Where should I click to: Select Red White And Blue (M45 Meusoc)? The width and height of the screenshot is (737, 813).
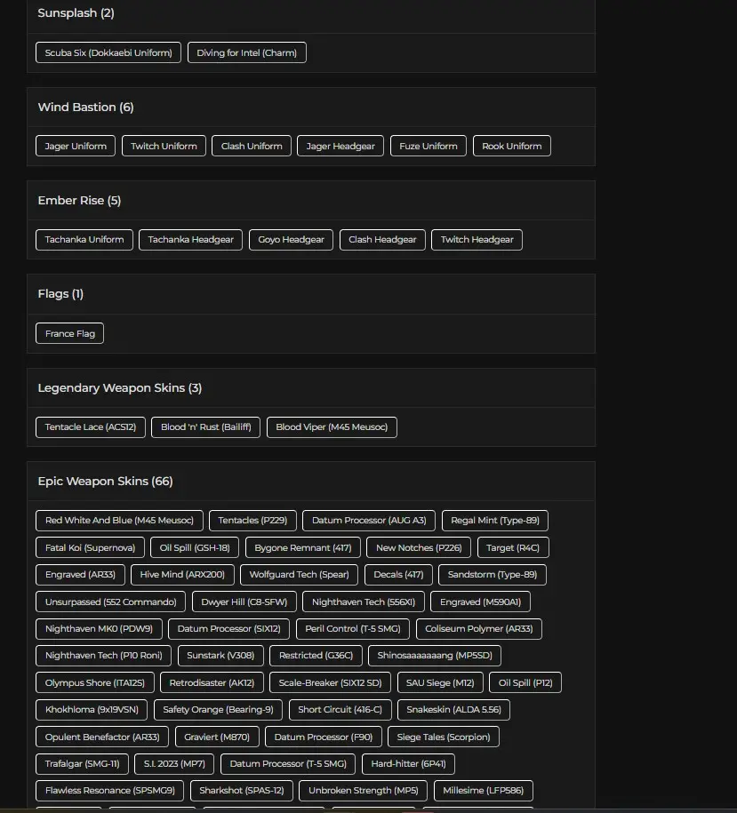click(119, 521)
